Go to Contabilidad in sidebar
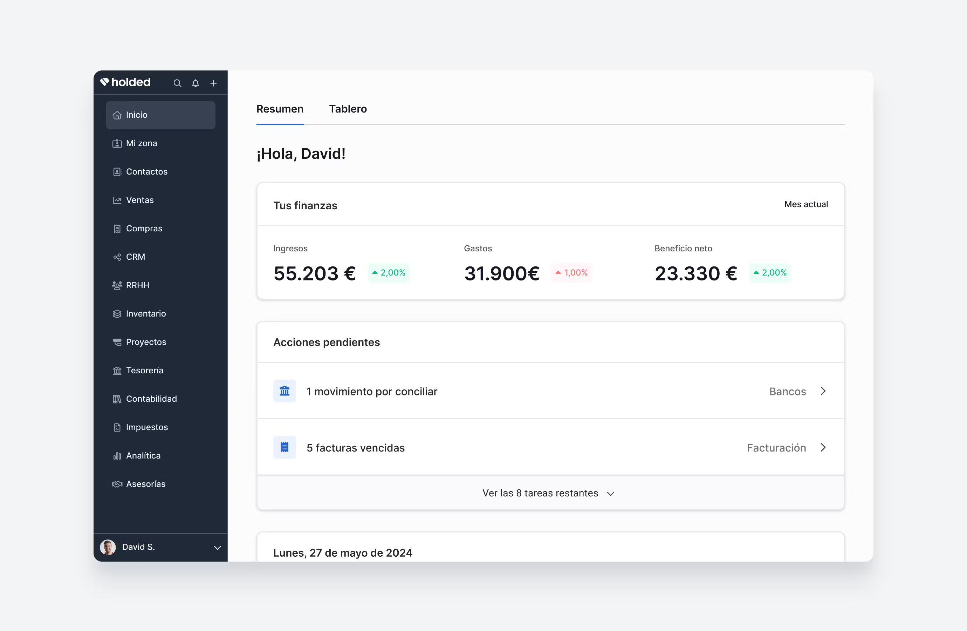Image resolution: width=967 pixels, height=631 pixels. (x=151, y=399)
